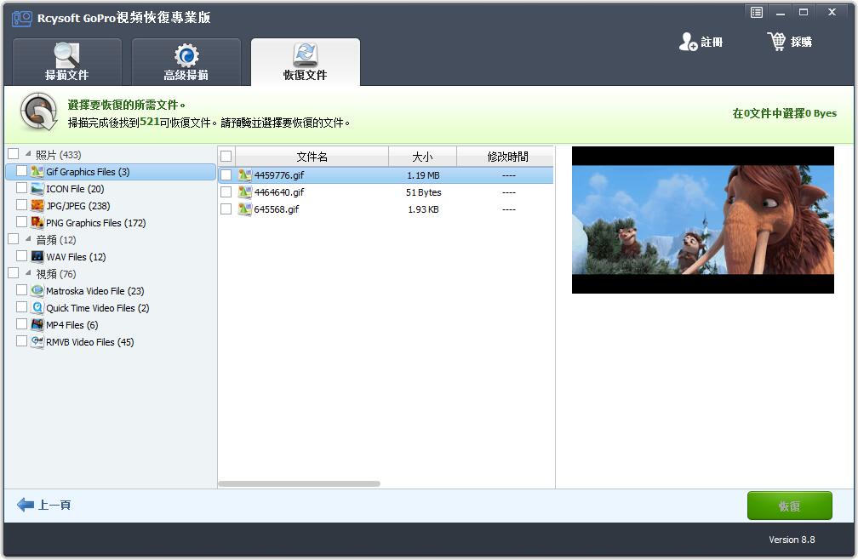Check the 4459776.gif file checkbox
Image resolution: width=858 pixels, height=560 pixels.
[x=226, y=175]
